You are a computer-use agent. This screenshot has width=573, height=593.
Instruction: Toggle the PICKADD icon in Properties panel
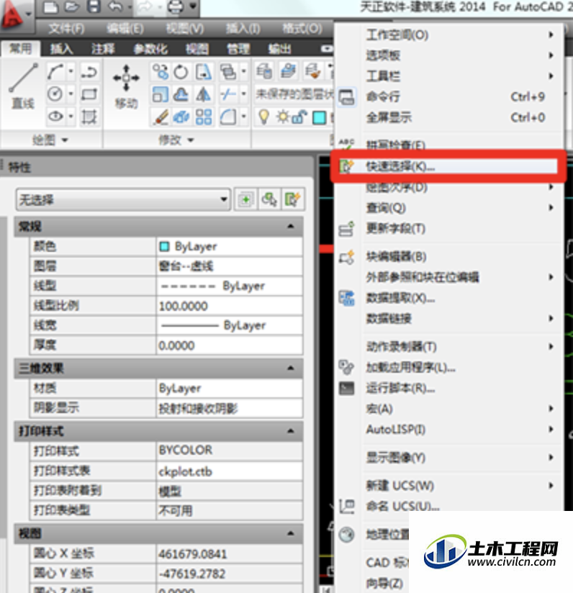pos(245,199)
